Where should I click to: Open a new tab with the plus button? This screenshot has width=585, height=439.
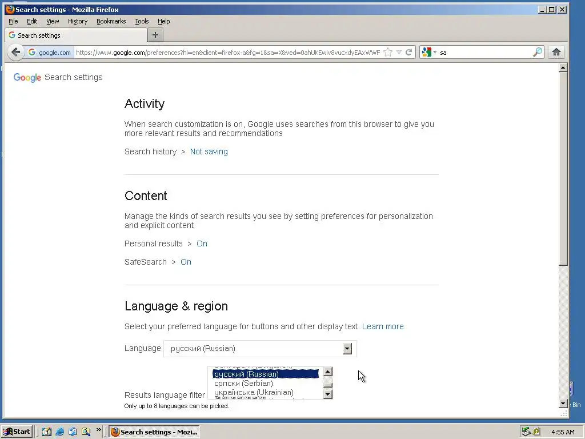(155, 35)
